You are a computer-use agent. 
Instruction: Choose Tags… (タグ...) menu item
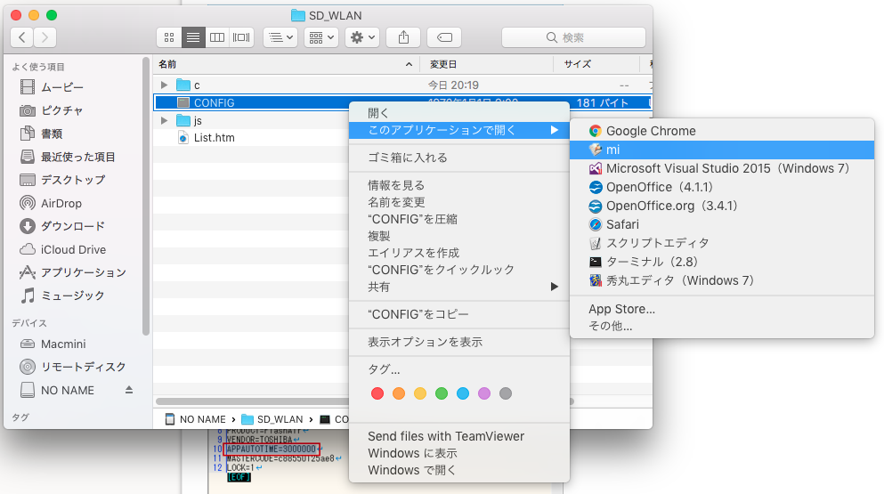pyautogui.click(x=458, y=369)
